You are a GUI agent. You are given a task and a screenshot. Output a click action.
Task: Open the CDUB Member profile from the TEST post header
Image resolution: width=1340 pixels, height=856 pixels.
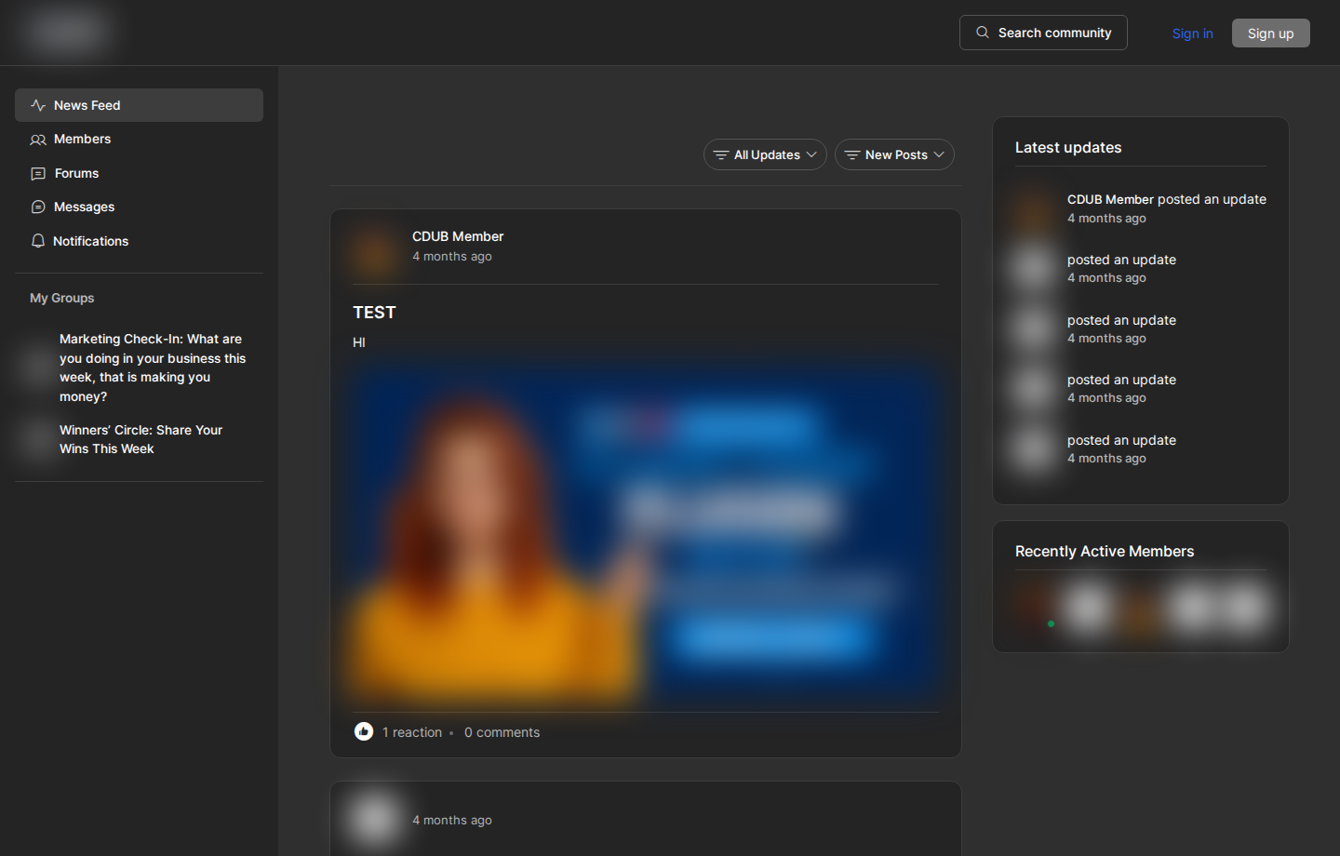458,236
